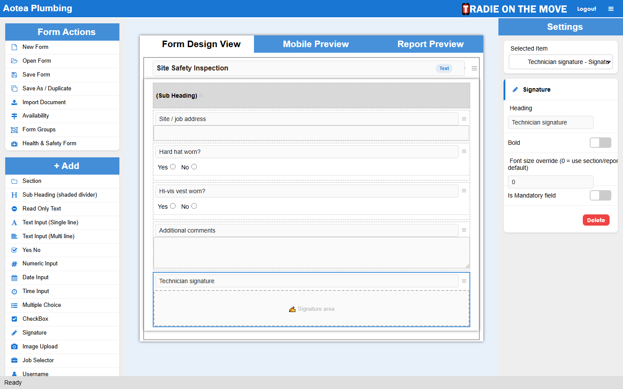Click the Tradie On The Move logo
The width and height of the screenshot is (623, 389).
514,9
